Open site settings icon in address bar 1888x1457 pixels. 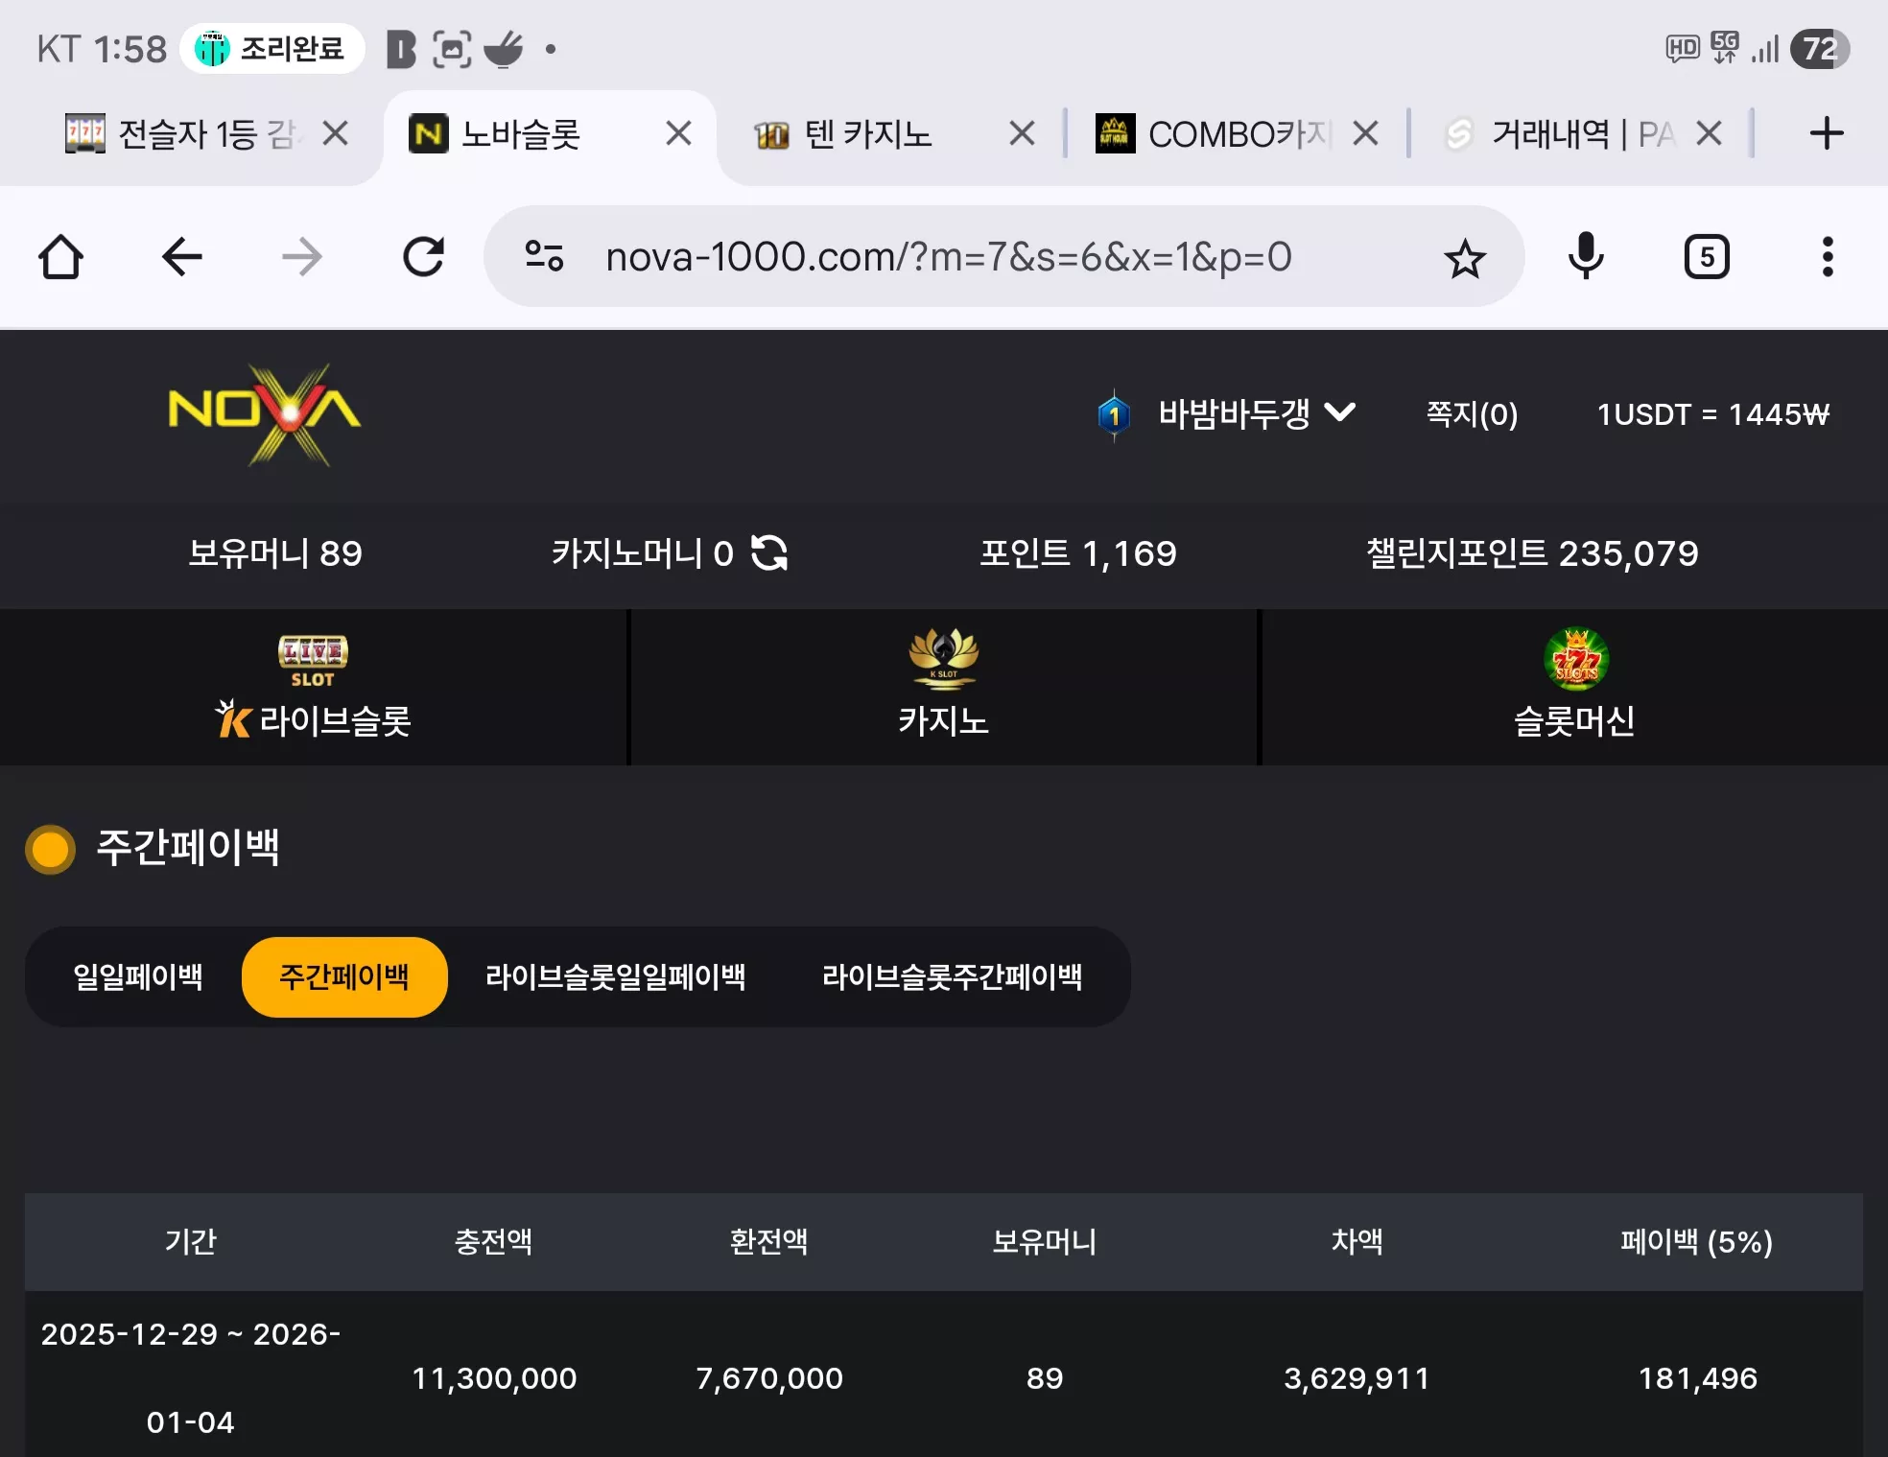pos(544,256)
